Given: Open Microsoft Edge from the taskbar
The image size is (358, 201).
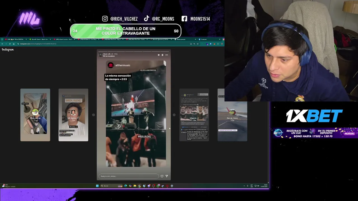Looking at the screenshot, I should (x=126, y=186).
